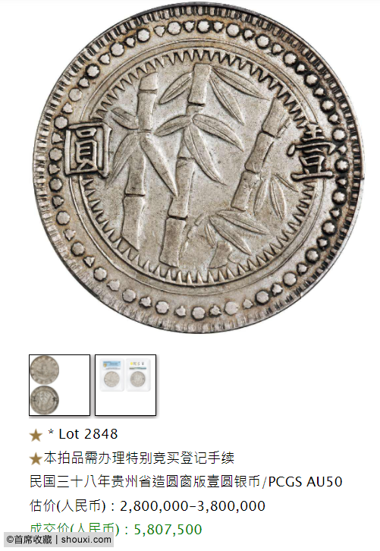Click the lower coin in the first thumbnail

click(45, 400)
